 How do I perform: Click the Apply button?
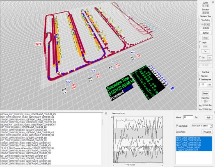tap(208, 117)
